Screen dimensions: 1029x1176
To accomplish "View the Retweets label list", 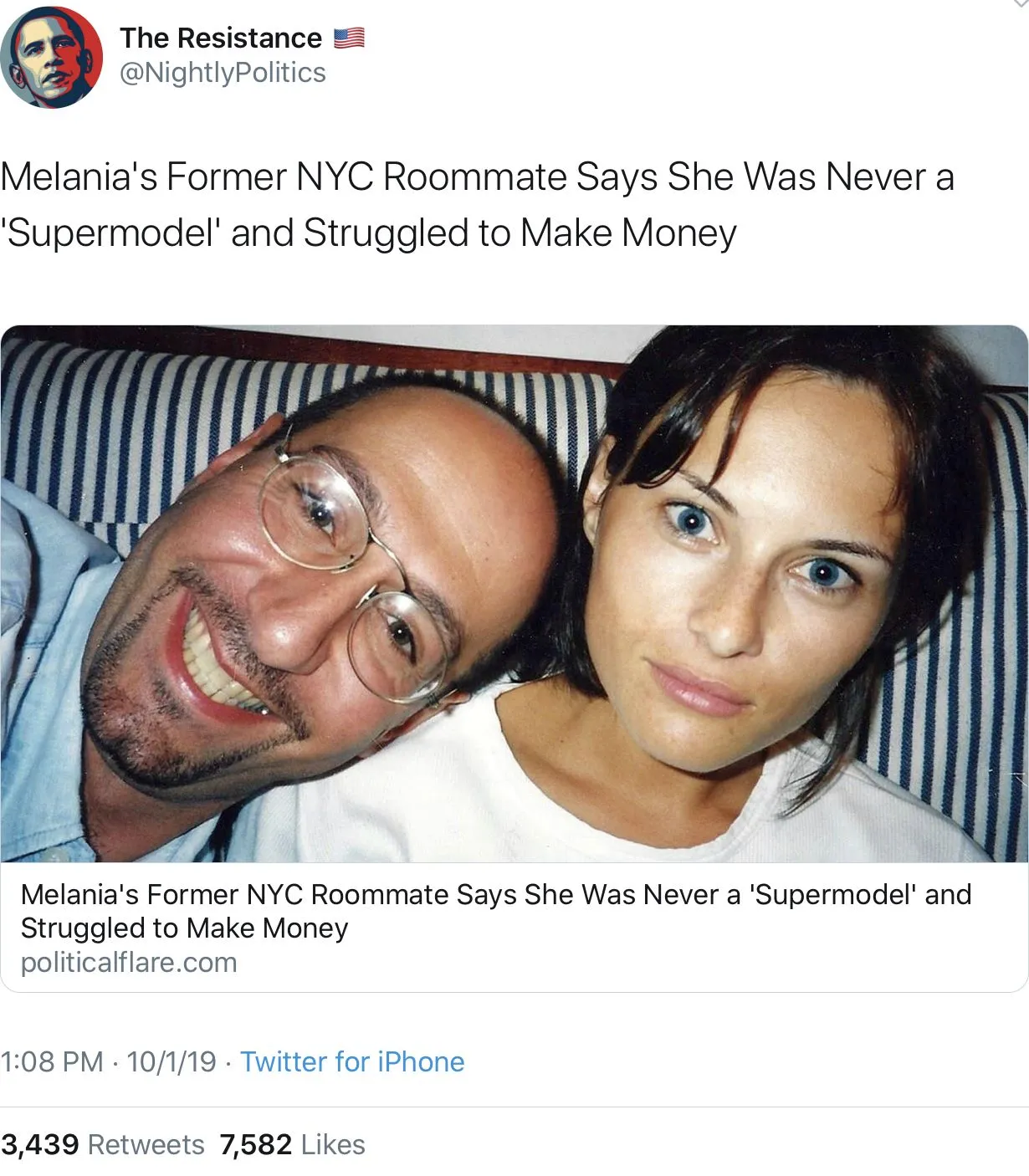I will click(x=146, y=1144).
